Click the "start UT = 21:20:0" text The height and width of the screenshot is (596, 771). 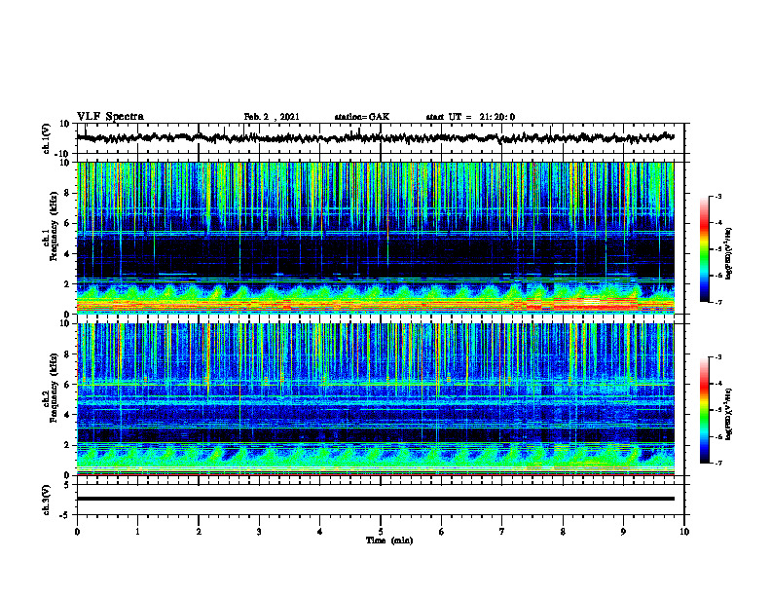(x=470, y=117)
